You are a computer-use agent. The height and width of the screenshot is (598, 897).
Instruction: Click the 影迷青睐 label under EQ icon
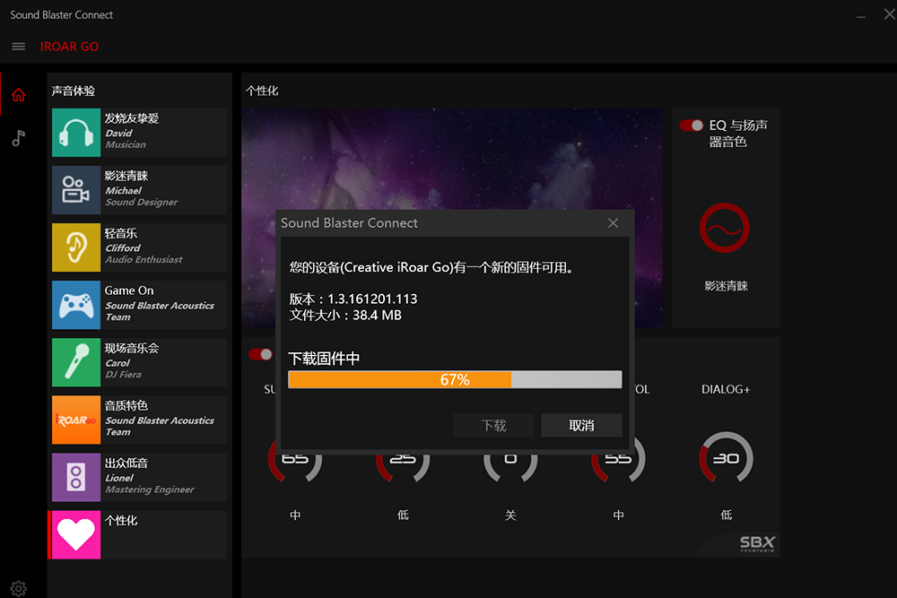coord(726,286)
